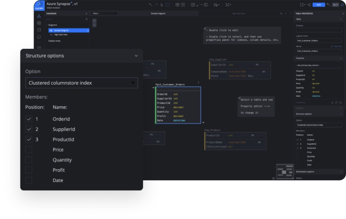Image resolution: width=346 pixels, height=219 pixels.
Task: Click the zoom out minus button on canvas
Action: tap(94, 25)
